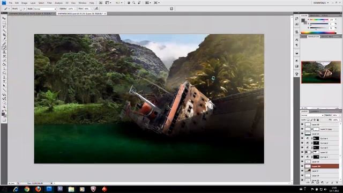
Task: Select the Crop tool
Action: [x=4, y=35]
